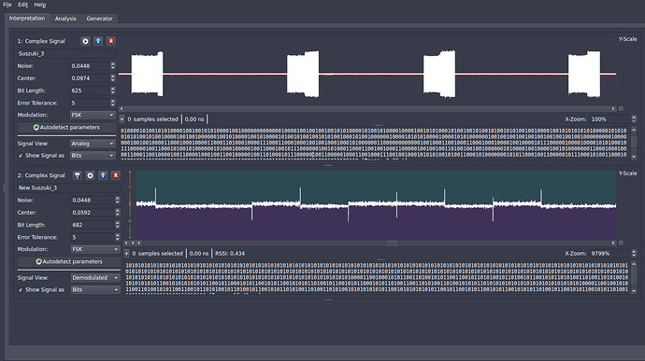Click plus icon beside signal 2 samples selected

click(127, 254)
